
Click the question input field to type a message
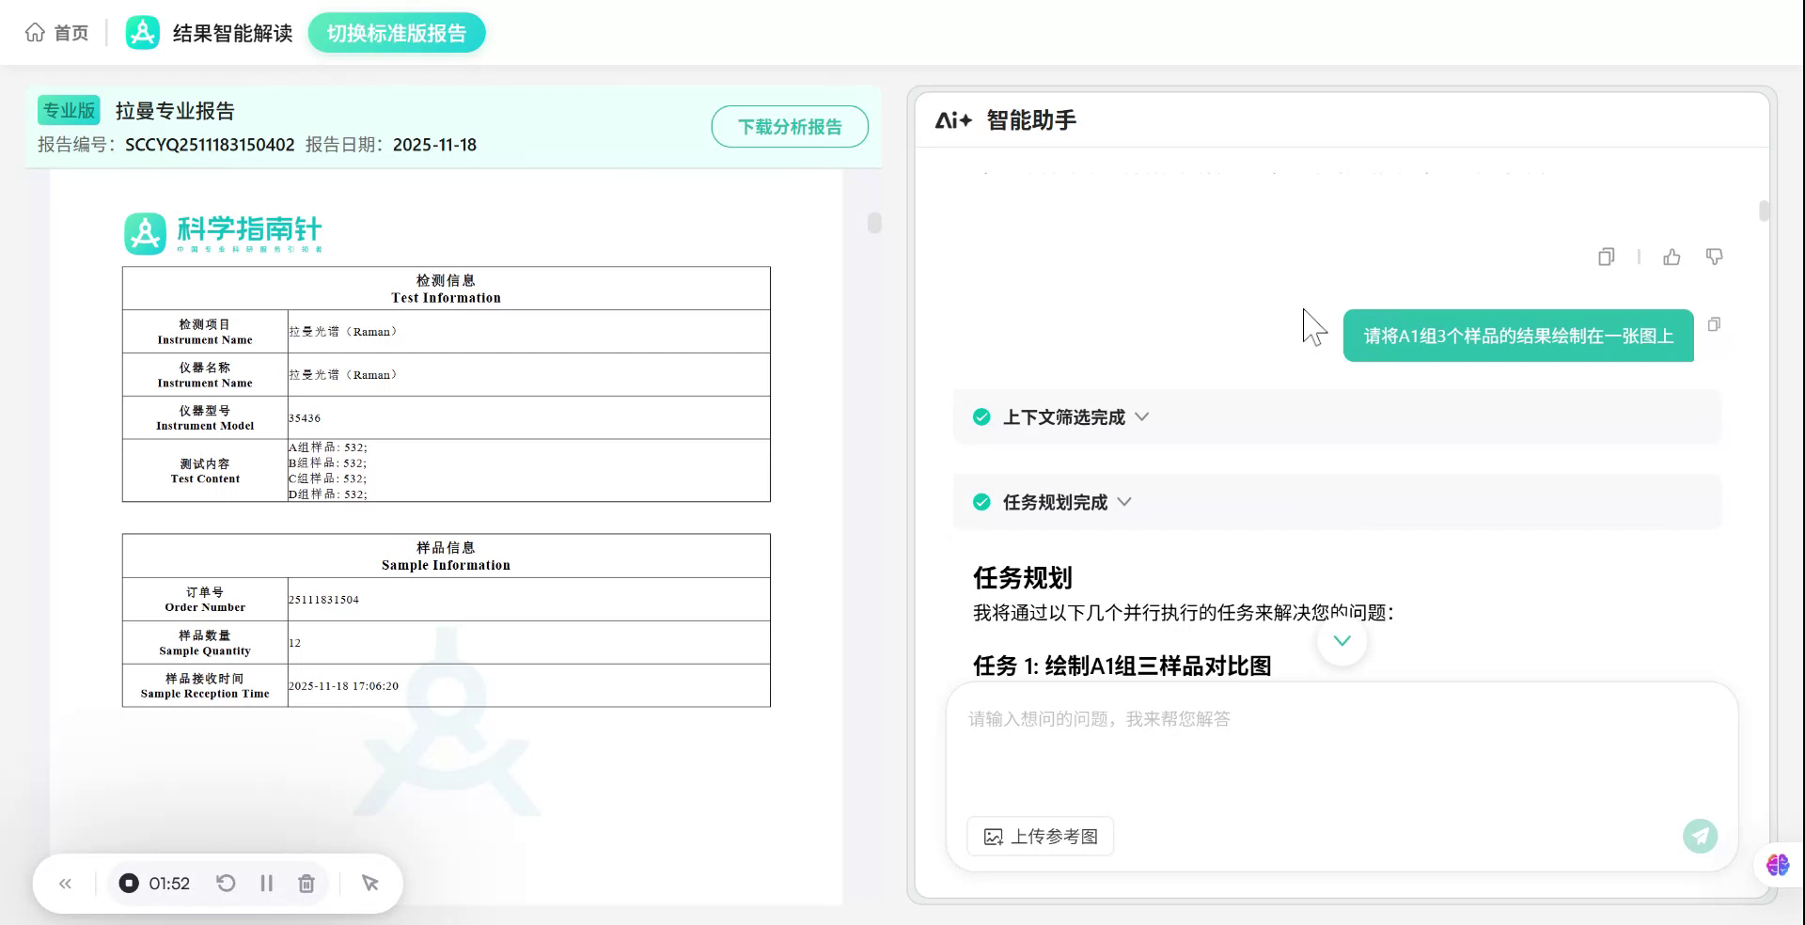click(x=1222, y=719)
